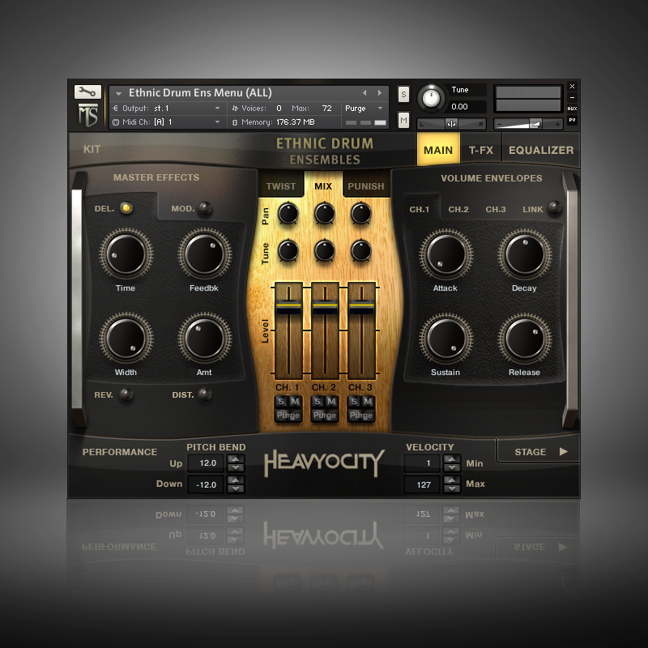Viewport: 648px width, 648px height.
Task: Click the header pan slider L to R
Action: (x=451, y=124)
